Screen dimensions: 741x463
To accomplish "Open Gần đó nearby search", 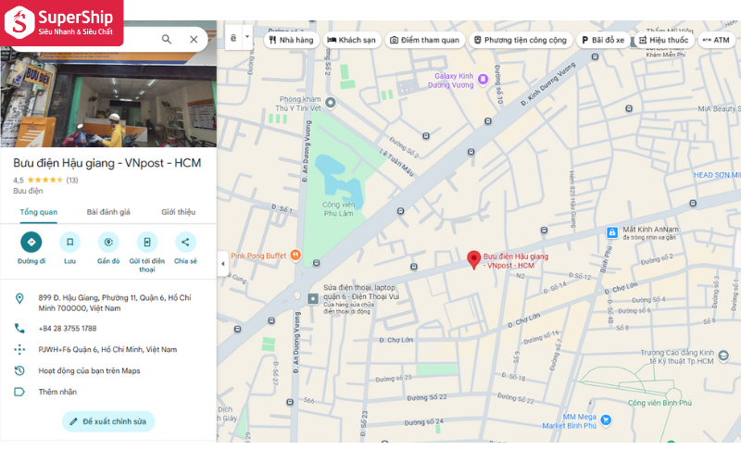I will tap(108, 243).
